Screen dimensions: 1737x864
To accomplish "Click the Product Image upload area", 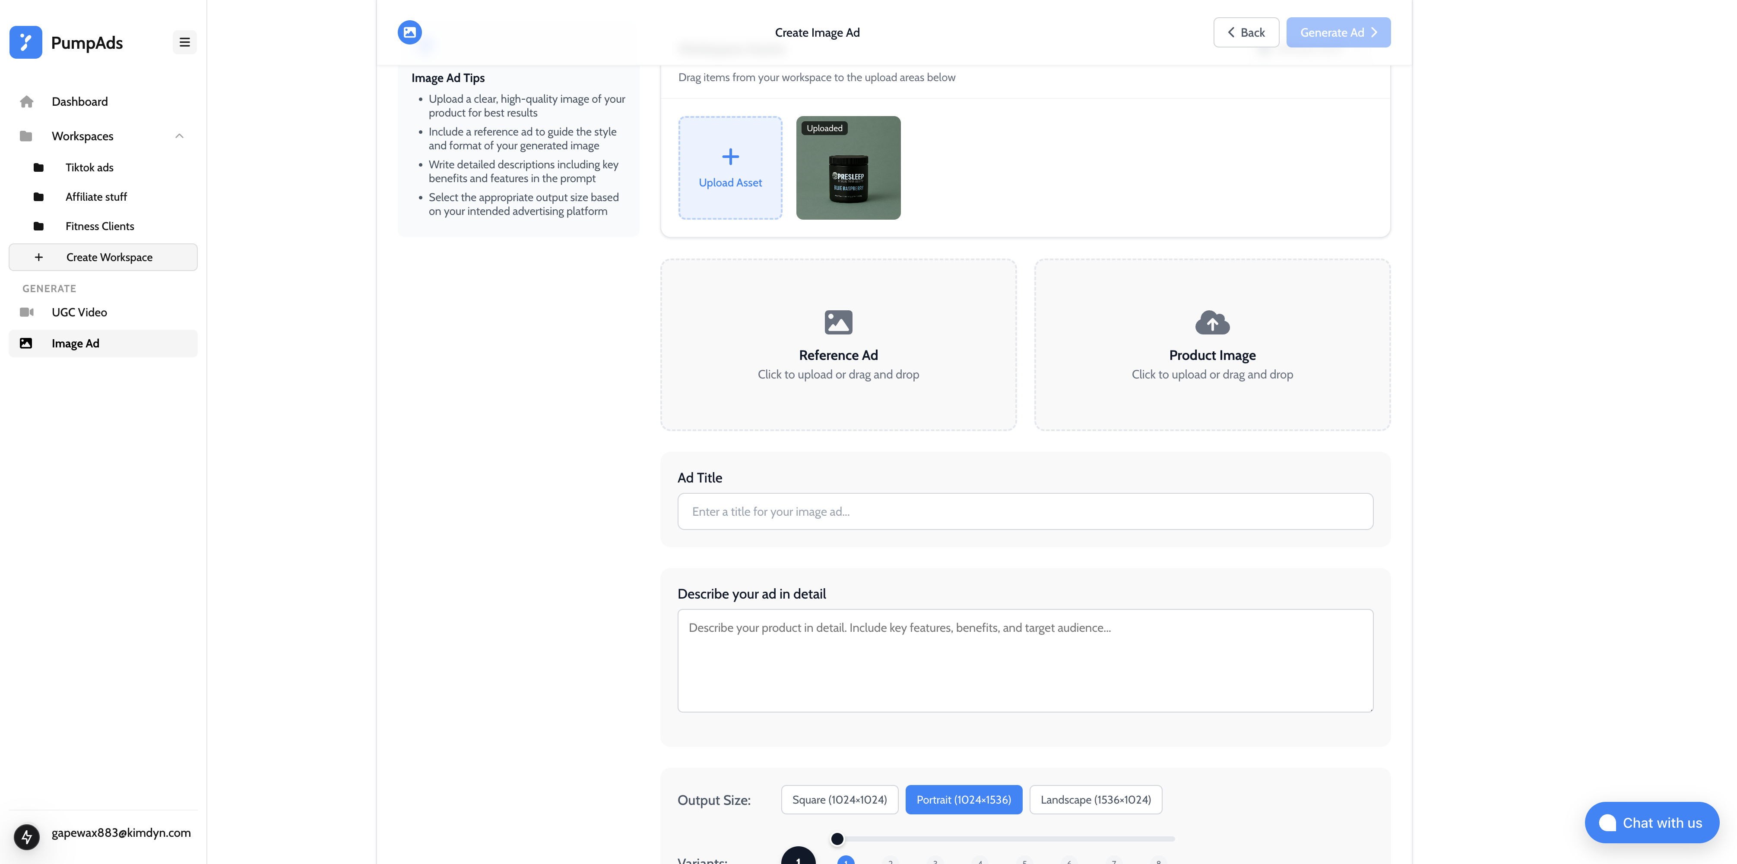I will coord(1212,345).
